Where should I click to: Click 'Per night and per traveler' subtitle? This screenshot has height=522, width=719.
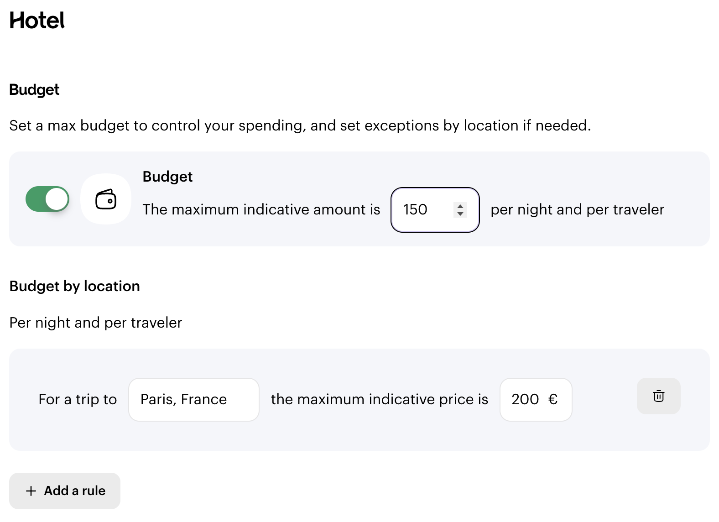point(96,323)
